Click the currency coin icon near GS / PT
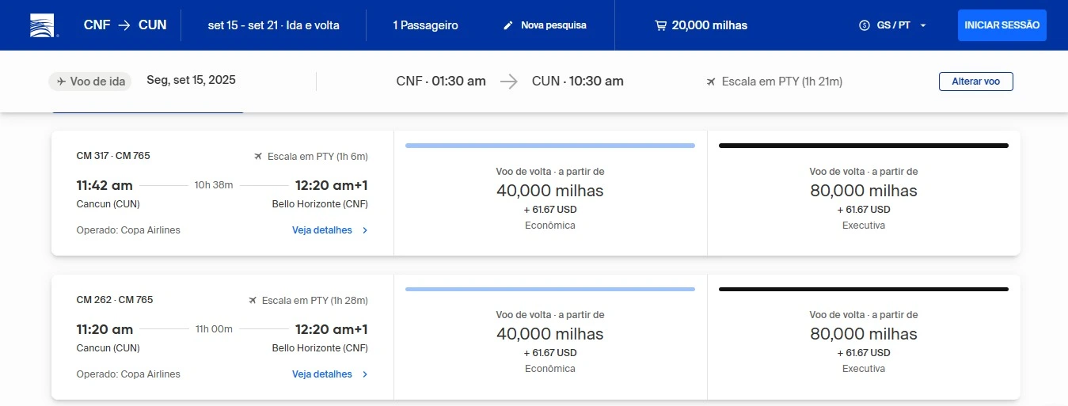The width and height of the screenshot is (1068, 406). click(865, 25)
